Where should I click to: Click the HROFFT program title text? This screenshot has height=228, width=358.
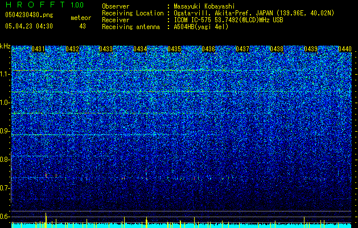[36, 5]
